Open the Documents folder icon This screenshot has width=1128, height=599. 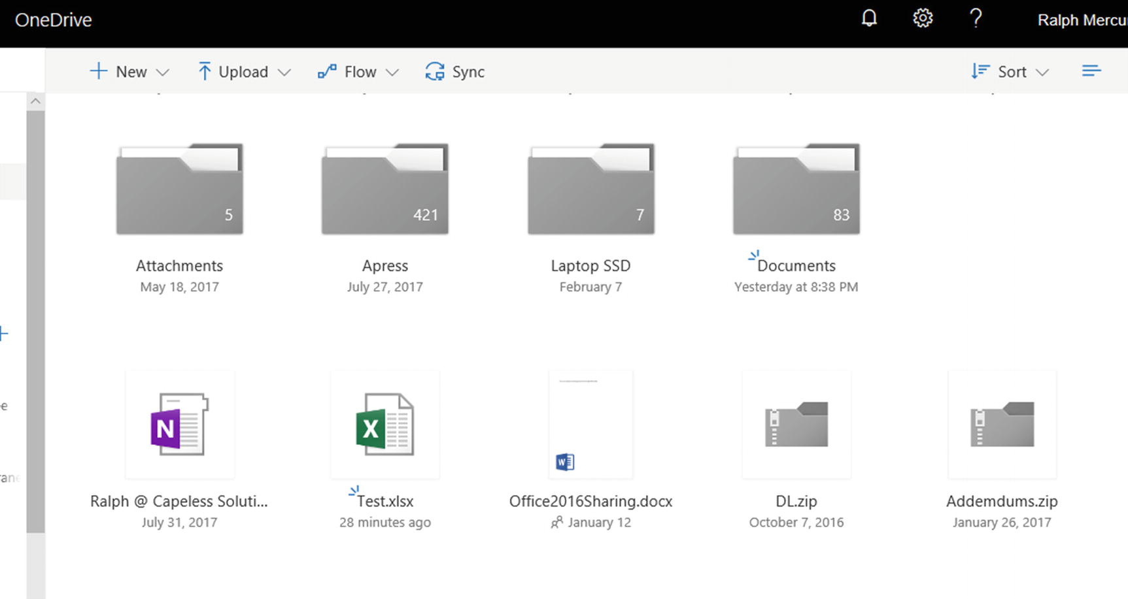pyautogui.click(x=796, y=189)
